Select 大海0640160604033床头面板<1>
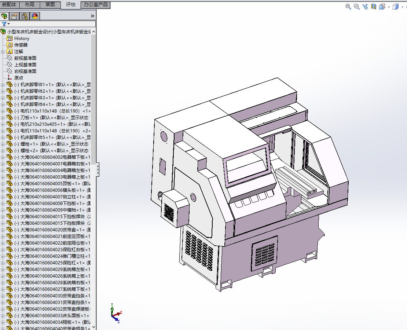This screenshot has height=330, width=407. click(52, 315)
